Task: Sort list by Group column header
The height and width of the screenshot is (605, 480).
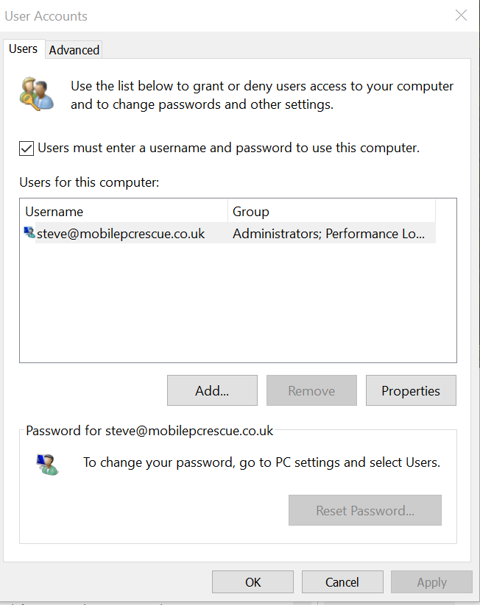Action: pos(331,212)
